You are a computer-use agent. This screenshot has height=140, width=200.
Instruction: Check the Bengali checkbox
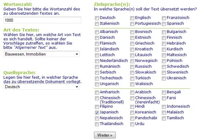pyautogui.click(x=164, y=92)
